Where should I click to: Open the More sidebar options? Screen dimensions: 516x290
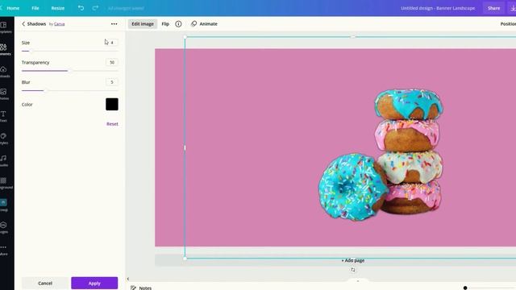point(4,250)
